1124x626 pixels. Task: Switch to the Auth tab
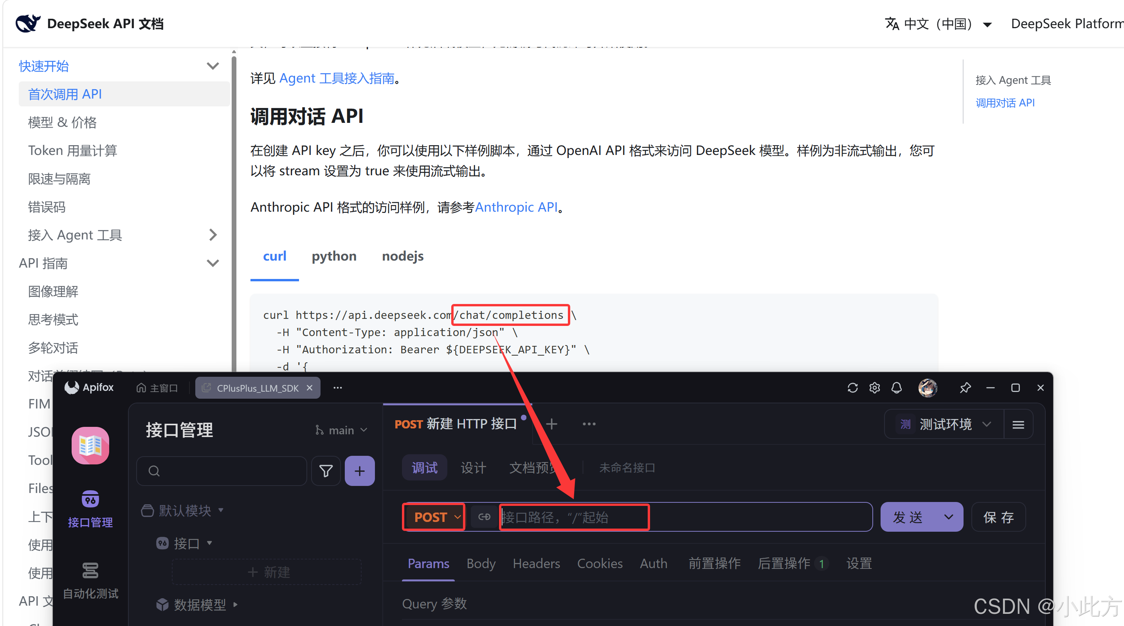click(653, 563)
